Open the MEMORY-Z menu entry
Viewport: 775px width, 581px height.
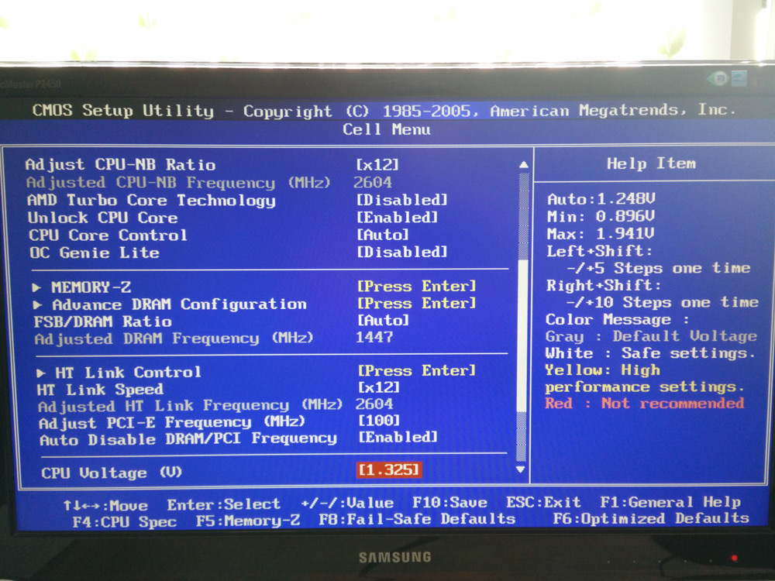(91, 287)
